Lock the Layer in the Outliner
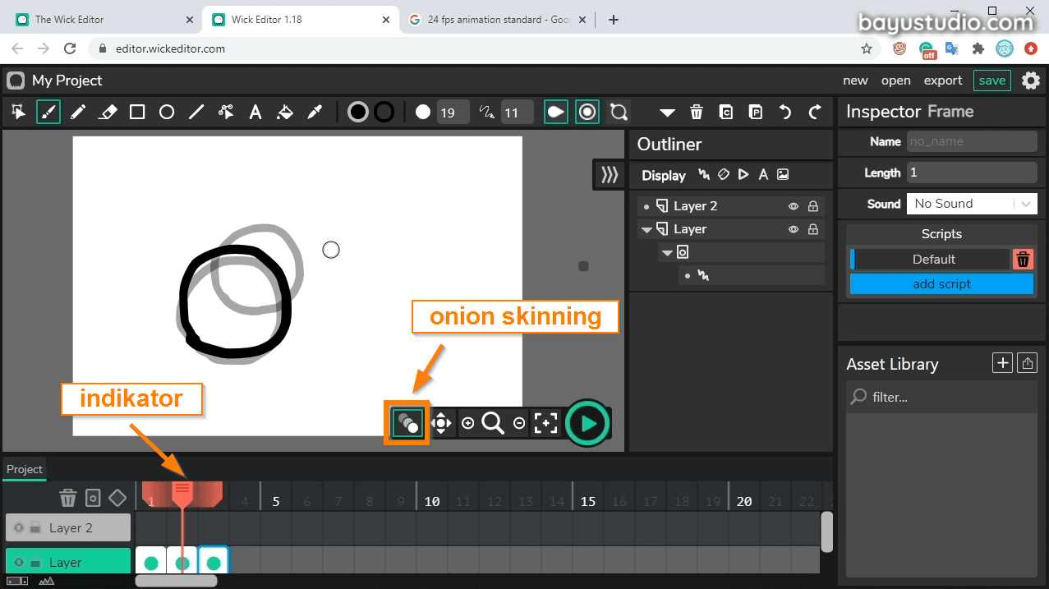 coord(813,228)
